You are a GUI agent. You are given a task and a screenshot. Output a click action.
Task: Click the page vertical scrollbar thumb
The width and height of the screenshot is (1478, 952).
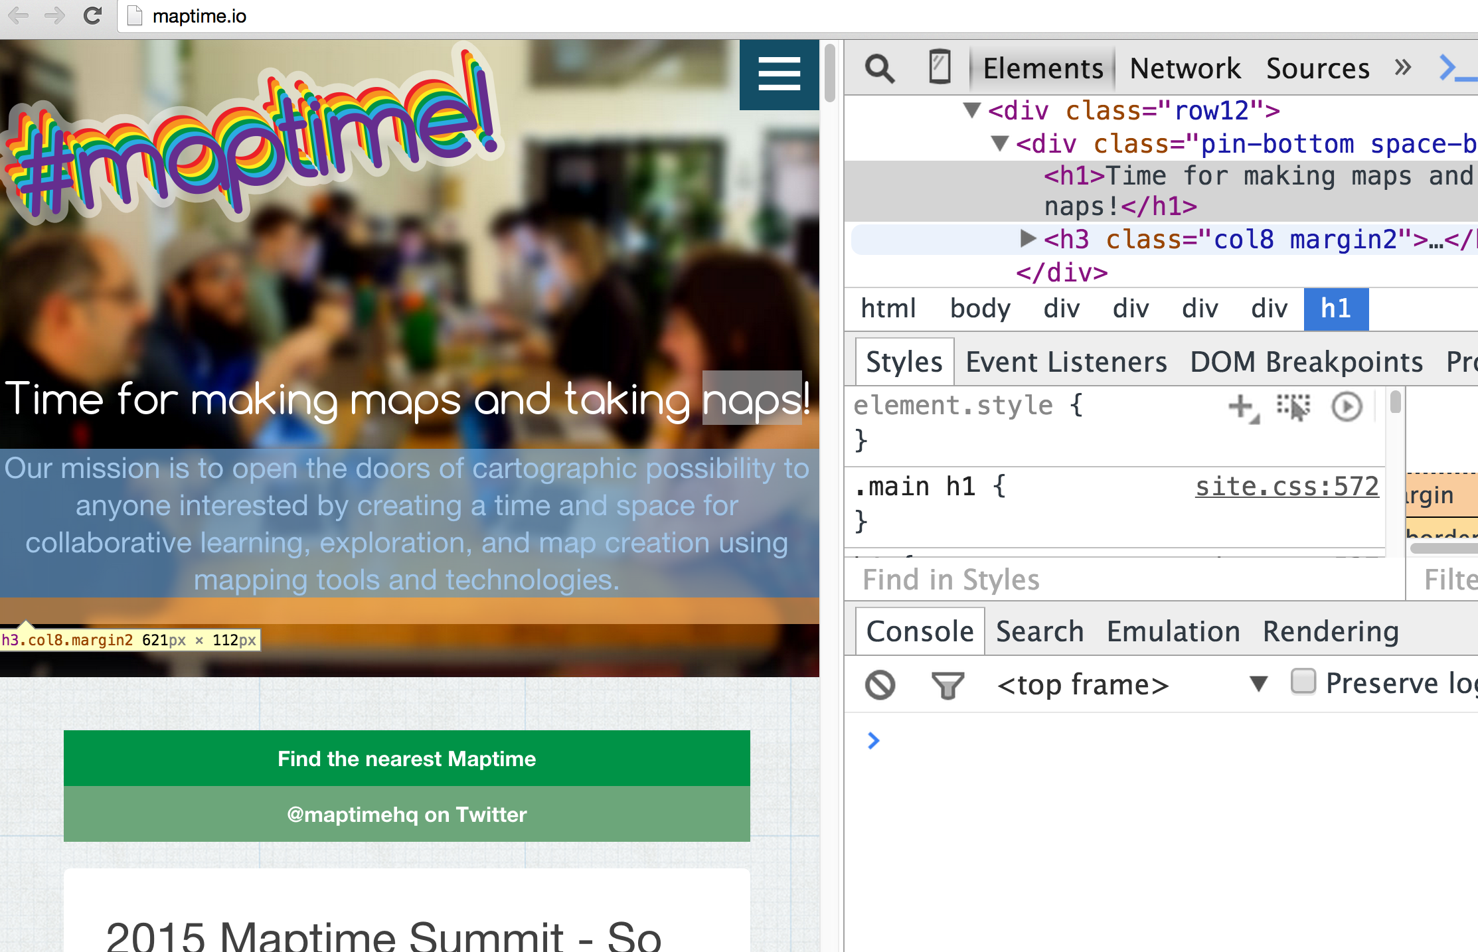point(829,72)
